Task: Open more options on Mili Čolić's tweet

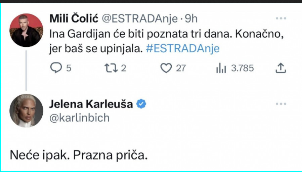Action: click(281, 18)
